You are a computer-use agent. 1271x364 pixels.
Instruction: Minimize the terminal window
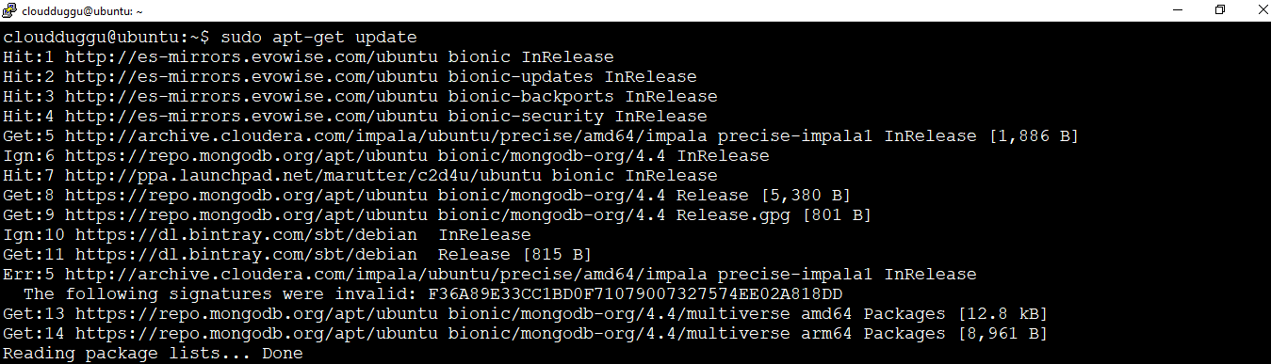pos(1177,10)
